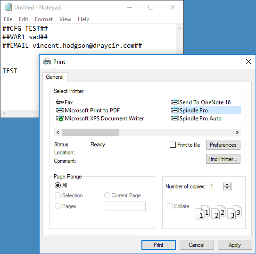
Task: Click the Number of copies input field
Action: pos(216,186)
